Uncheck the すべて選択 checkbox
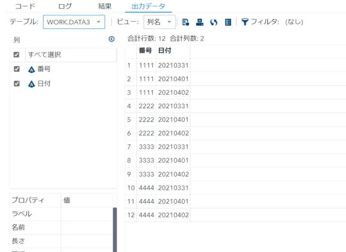346x252 pixels. tap(17, 55)
